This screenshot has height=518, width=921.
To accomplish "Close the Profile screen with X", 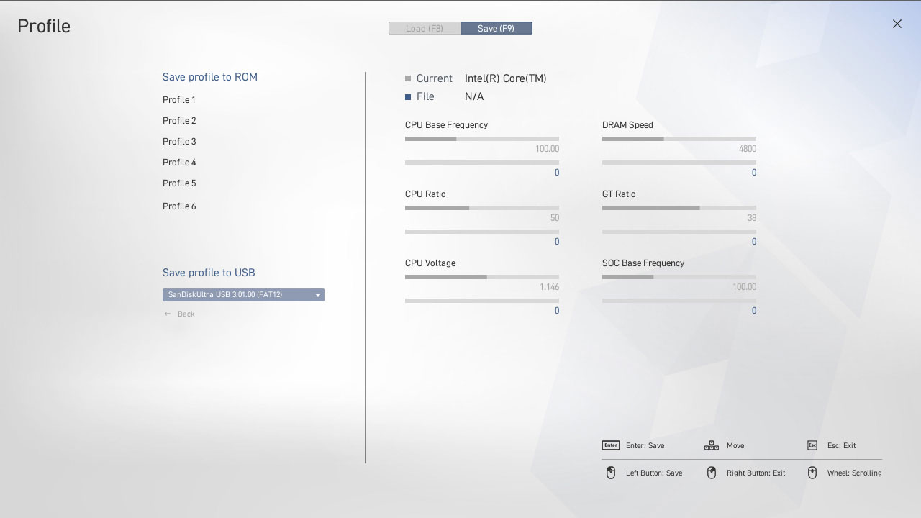I will [x=897, y=24].
